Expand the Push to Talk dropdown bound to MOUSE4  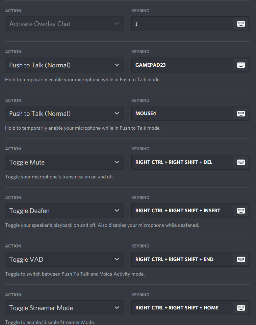65,114
